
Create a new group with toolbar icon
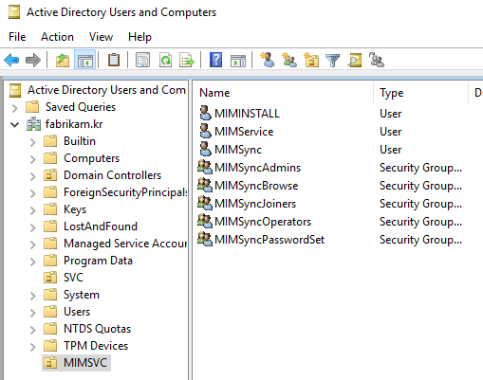click(289, 60)
